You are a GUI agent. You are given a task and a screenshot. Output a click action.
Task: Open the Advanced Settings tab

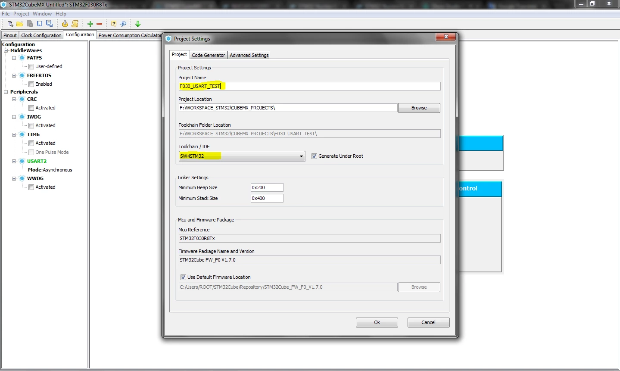click(x=249, y=55)
